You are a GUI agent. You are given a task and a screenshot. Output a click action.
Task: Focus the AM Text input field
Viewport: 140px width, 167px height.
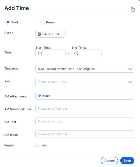(x=85, y=121)
